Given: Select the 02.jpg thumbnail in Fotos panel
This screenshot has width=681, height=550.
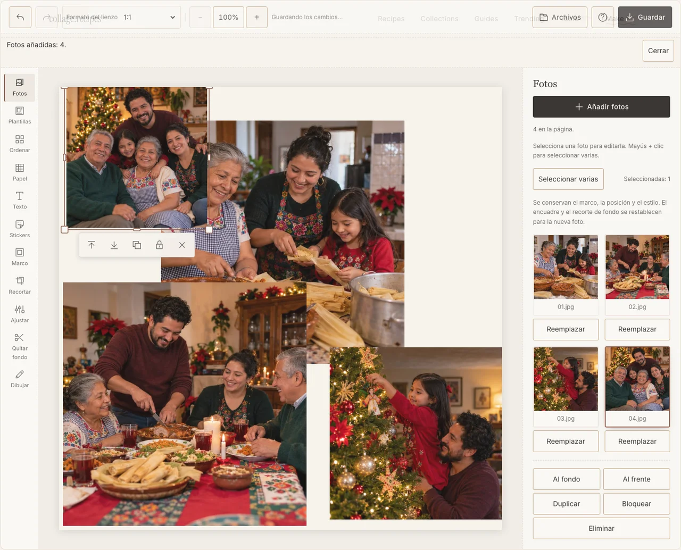Looking at the screenshot, I should 637,274.
